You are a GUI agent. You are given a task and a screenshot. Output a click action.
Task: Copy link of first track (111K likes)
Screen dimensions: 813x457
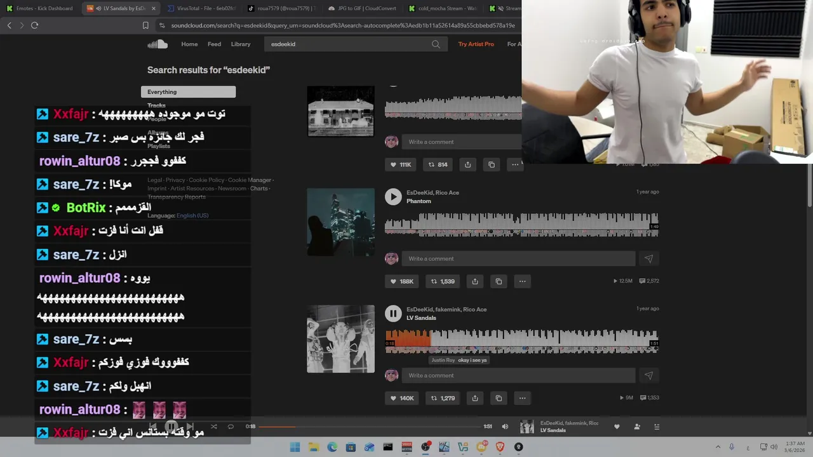[492, 164]
